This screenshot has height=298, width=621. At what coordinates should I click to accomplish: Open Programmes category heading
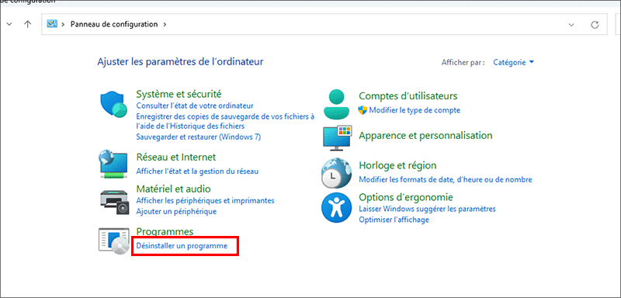tap(165, 231)
